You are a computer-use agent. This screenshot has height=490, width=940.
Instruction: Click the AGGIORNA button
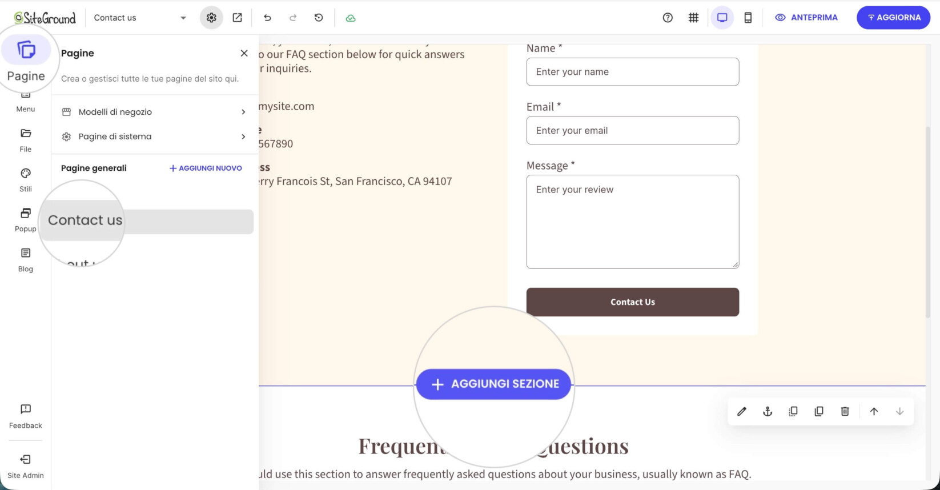tap(894, 18)
